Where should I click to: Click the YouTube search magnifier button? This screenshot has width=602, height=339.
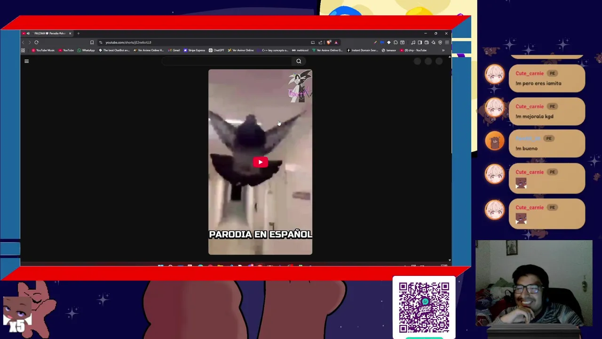click(299, 61)
